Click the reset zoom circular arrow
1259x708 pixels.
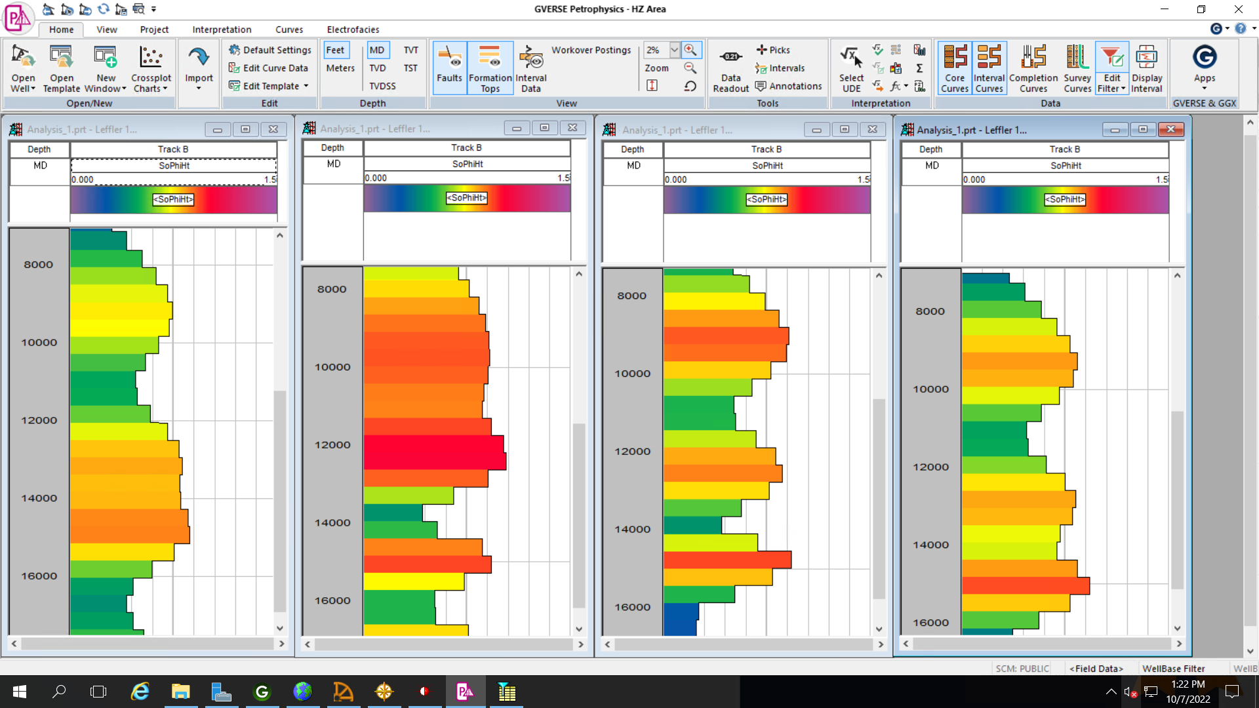(690, 86)
